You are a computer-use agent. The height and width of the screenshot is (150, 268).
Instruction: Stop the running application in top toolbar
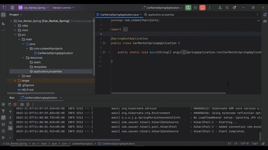[x=202, y=7]
